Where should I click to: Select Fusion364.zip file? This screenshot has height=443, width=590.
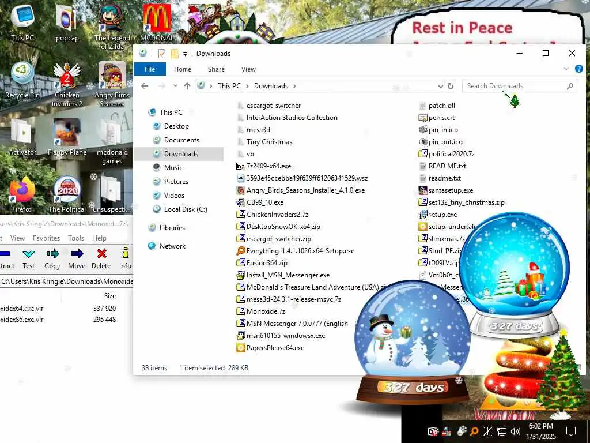tap(267, 263)
